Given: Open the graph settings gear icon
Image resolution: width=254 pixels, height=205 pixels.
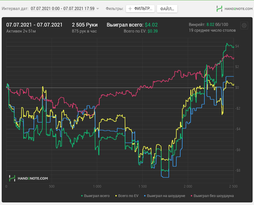Looking at the screenshot, I should coord(244,25).
